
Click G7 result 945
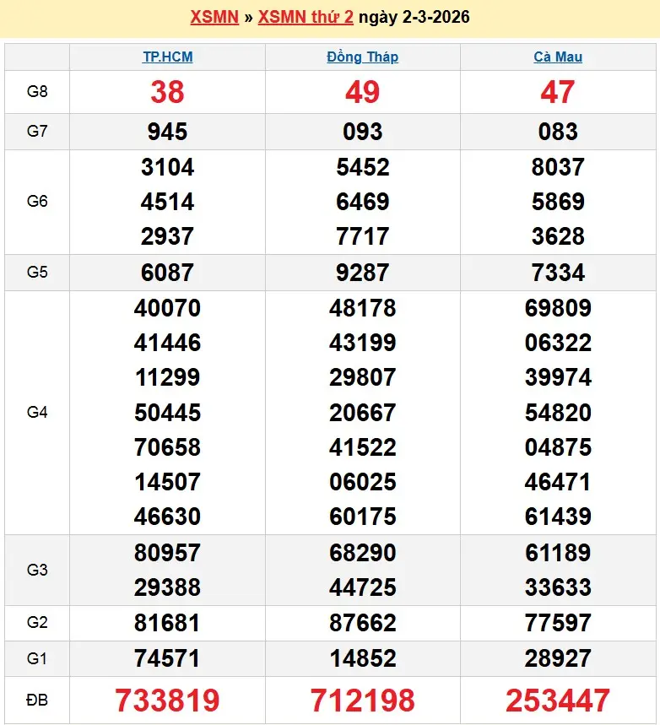pos(167,132)
